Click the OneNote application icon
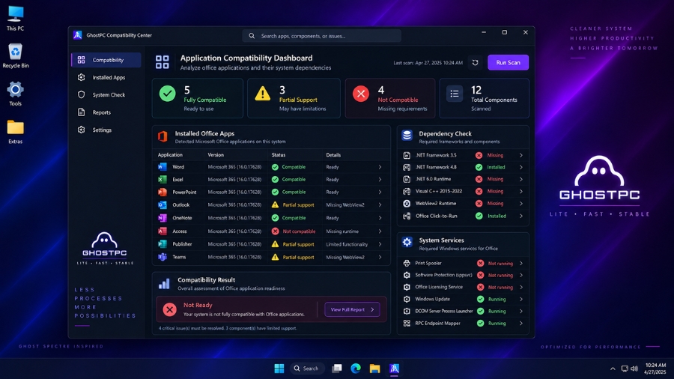Screen dimensions: 674x379 point(162,218)
